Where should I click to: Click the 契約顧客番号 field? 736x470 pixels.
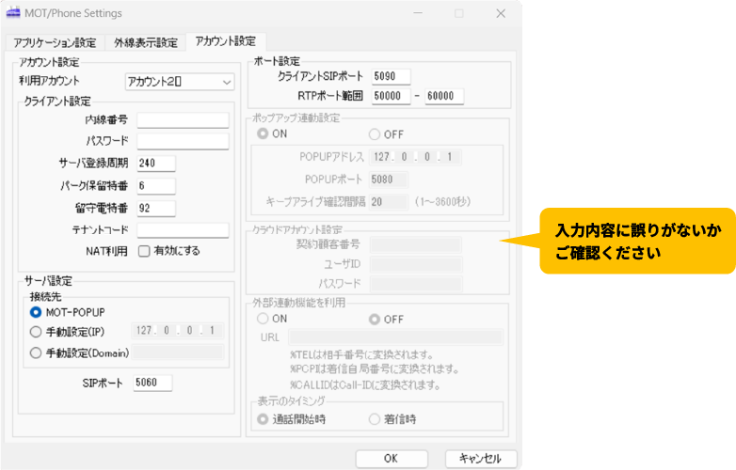pyautogui.click(x=415, y=244)
